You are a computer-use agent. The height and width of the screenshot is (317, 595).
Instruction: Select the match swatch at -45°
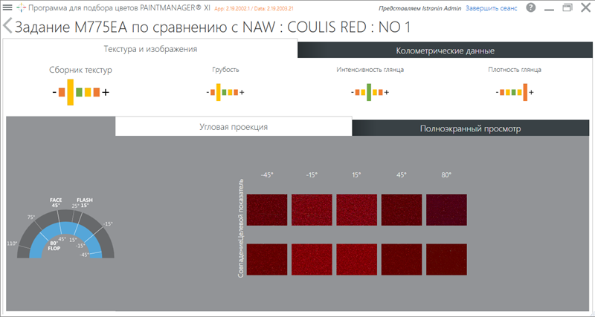point(267,259)
